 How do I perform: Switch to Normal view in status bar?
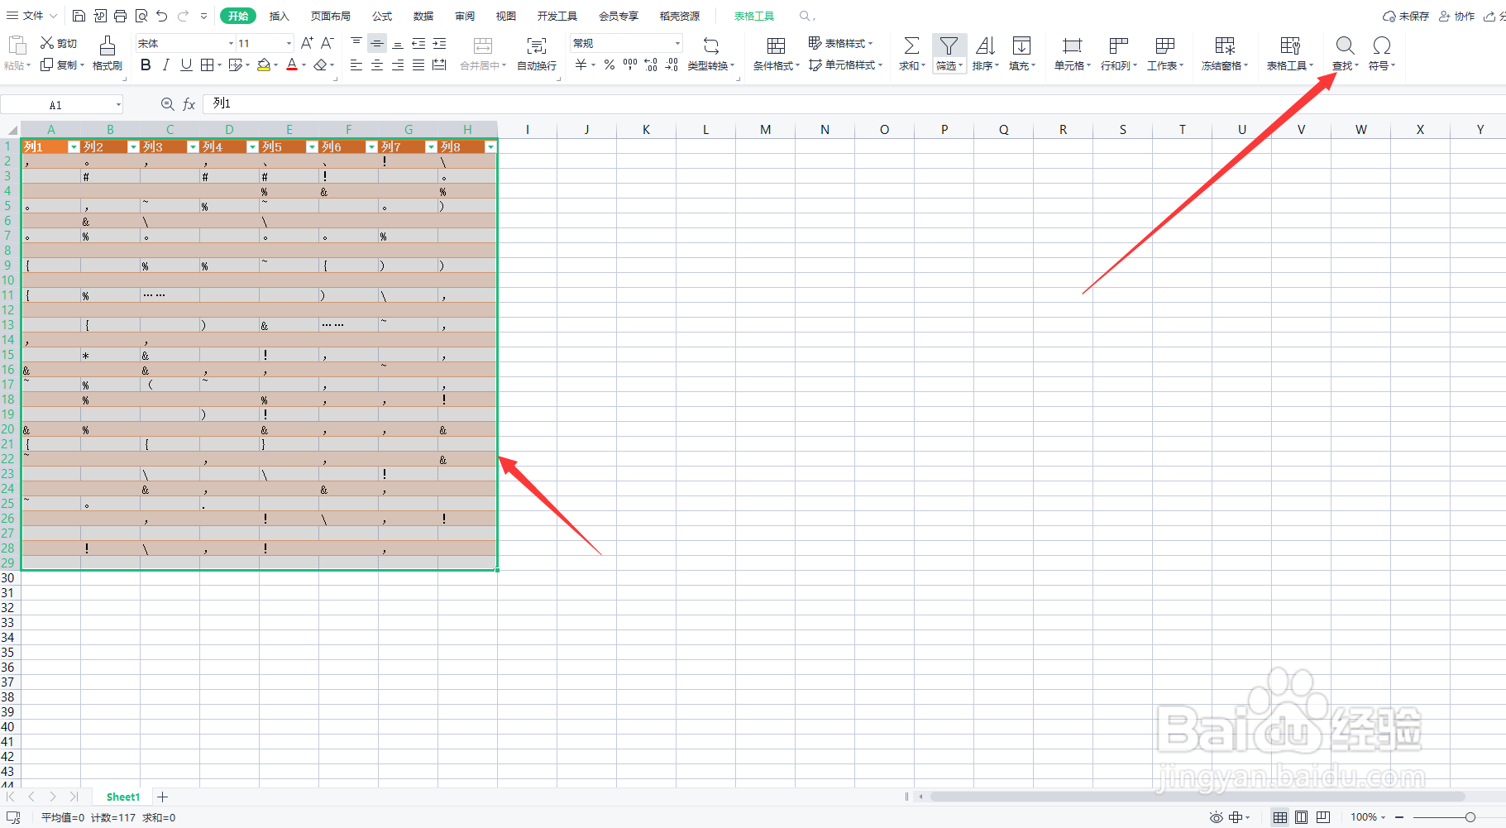(x=1279, y=817)
